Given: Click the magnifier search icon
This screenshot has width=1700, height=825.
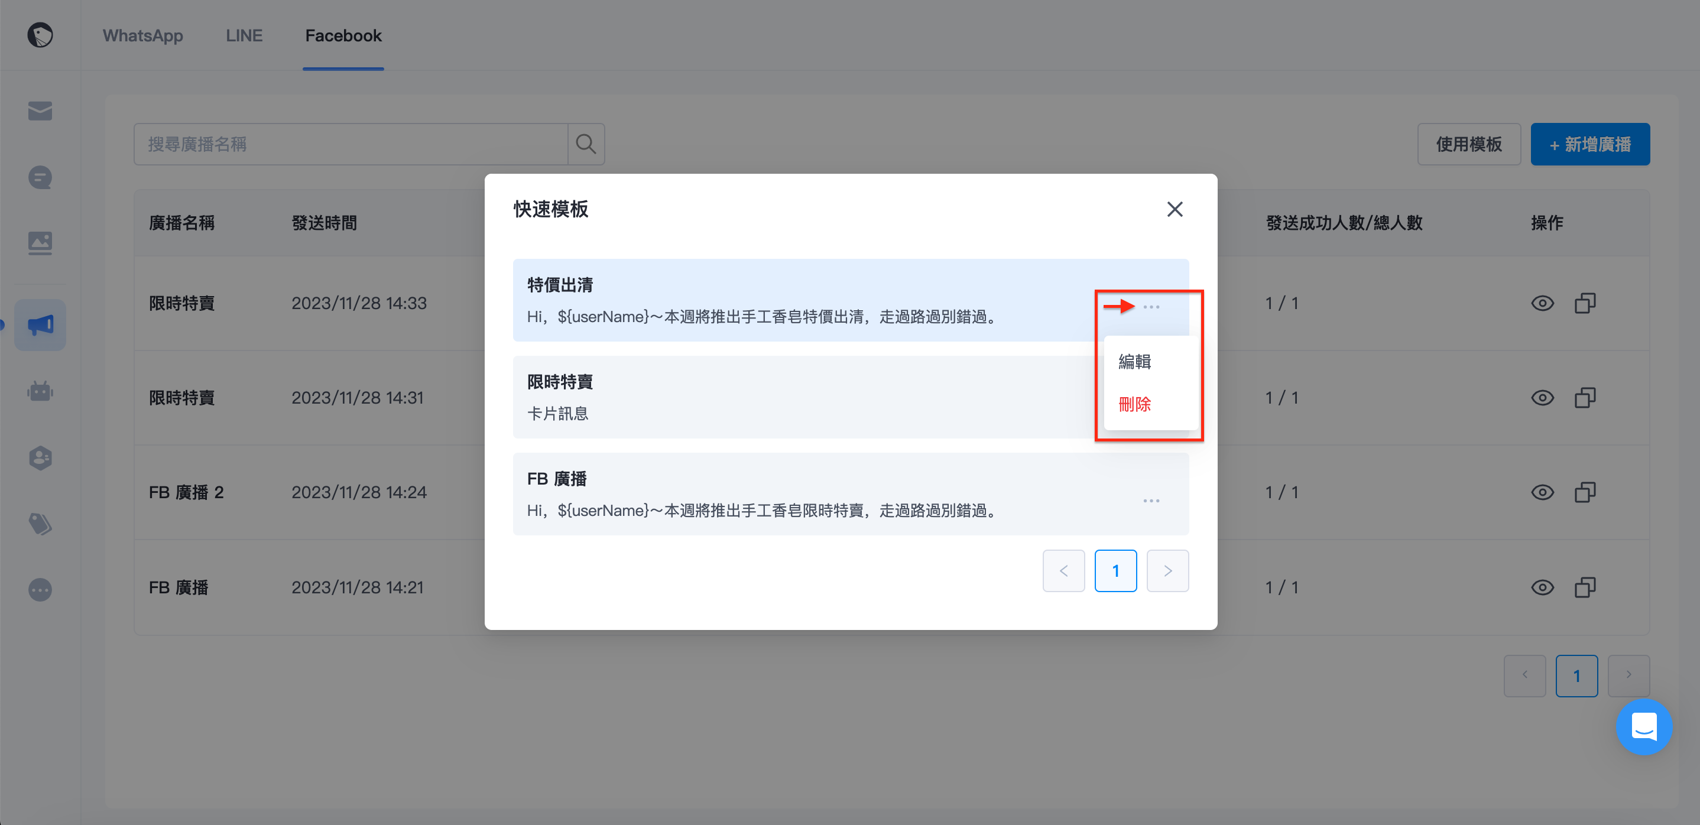Looking at the screenshot, I should [x=585, y=144].
